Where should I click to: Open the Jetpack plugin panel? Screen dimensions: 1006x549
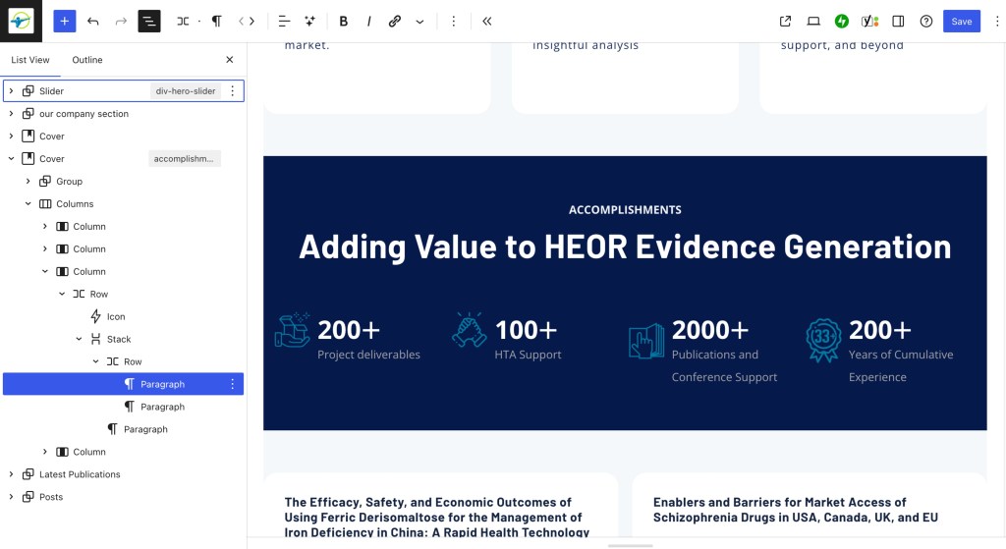(842, 21)
